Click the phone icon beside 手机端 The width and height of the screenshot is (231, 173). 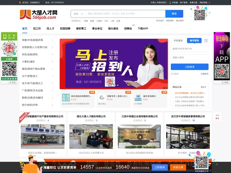tap(170, 3)
